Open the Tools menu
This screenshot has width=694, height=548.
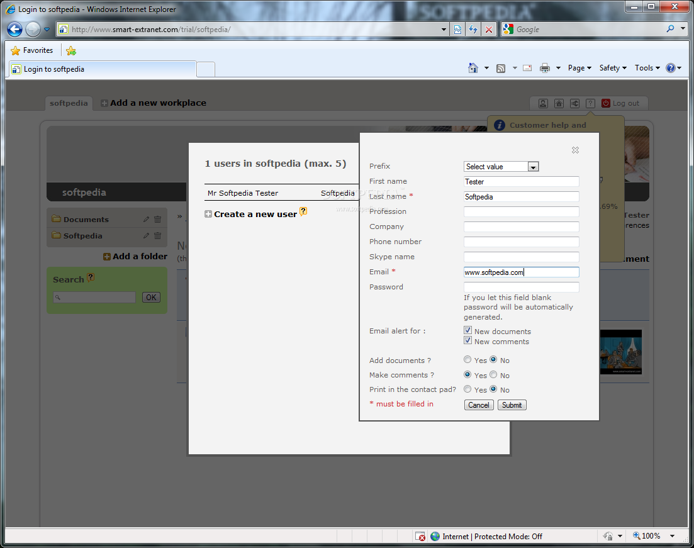pyautogui.click(x=647, y=68)
